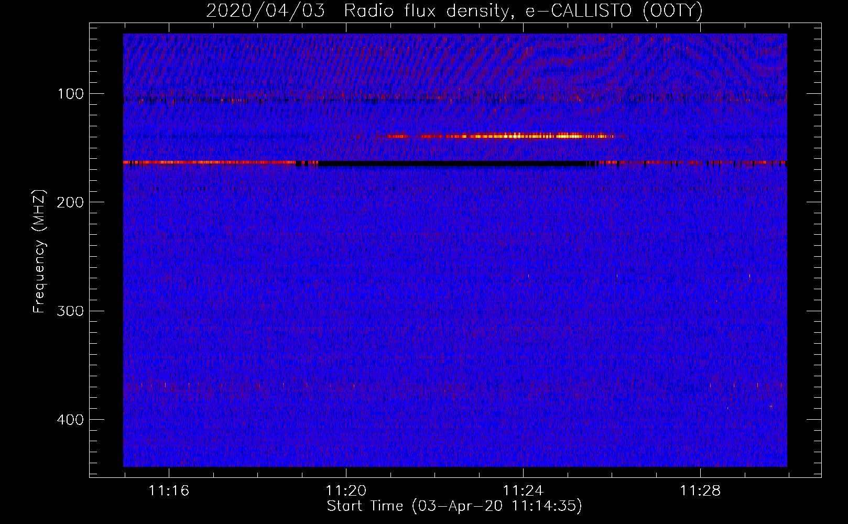
Task: Click the 11:20 time tick label
Action: coord(346,491)
